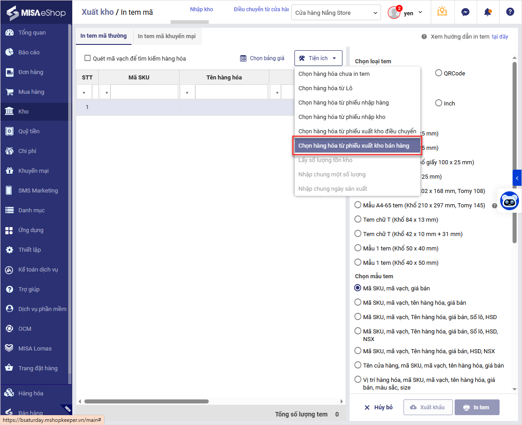
Task: Choose phiếu xuất kho bán hàng option
Action: click(357, 145)
